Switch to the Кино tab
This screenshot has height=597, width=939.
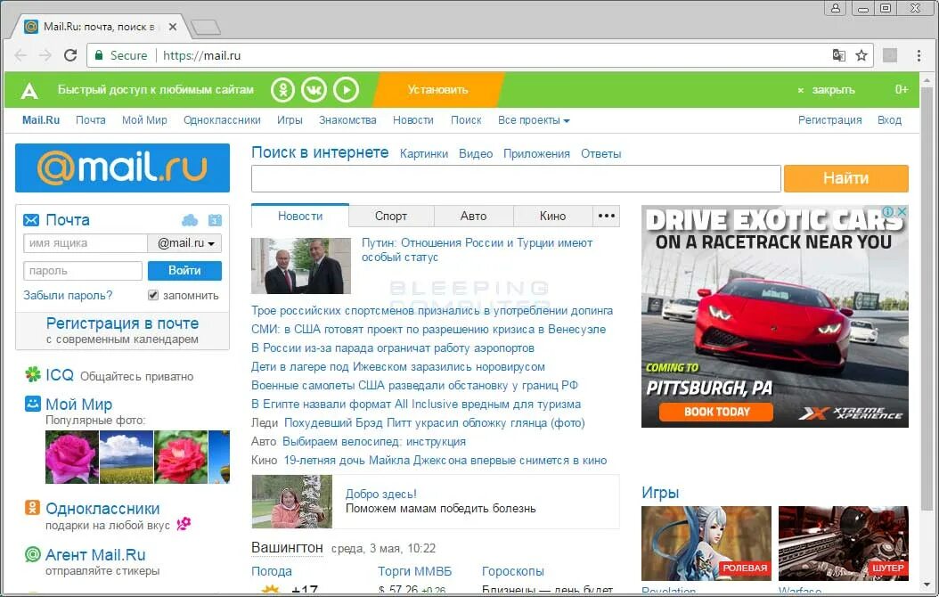(552, 216)
